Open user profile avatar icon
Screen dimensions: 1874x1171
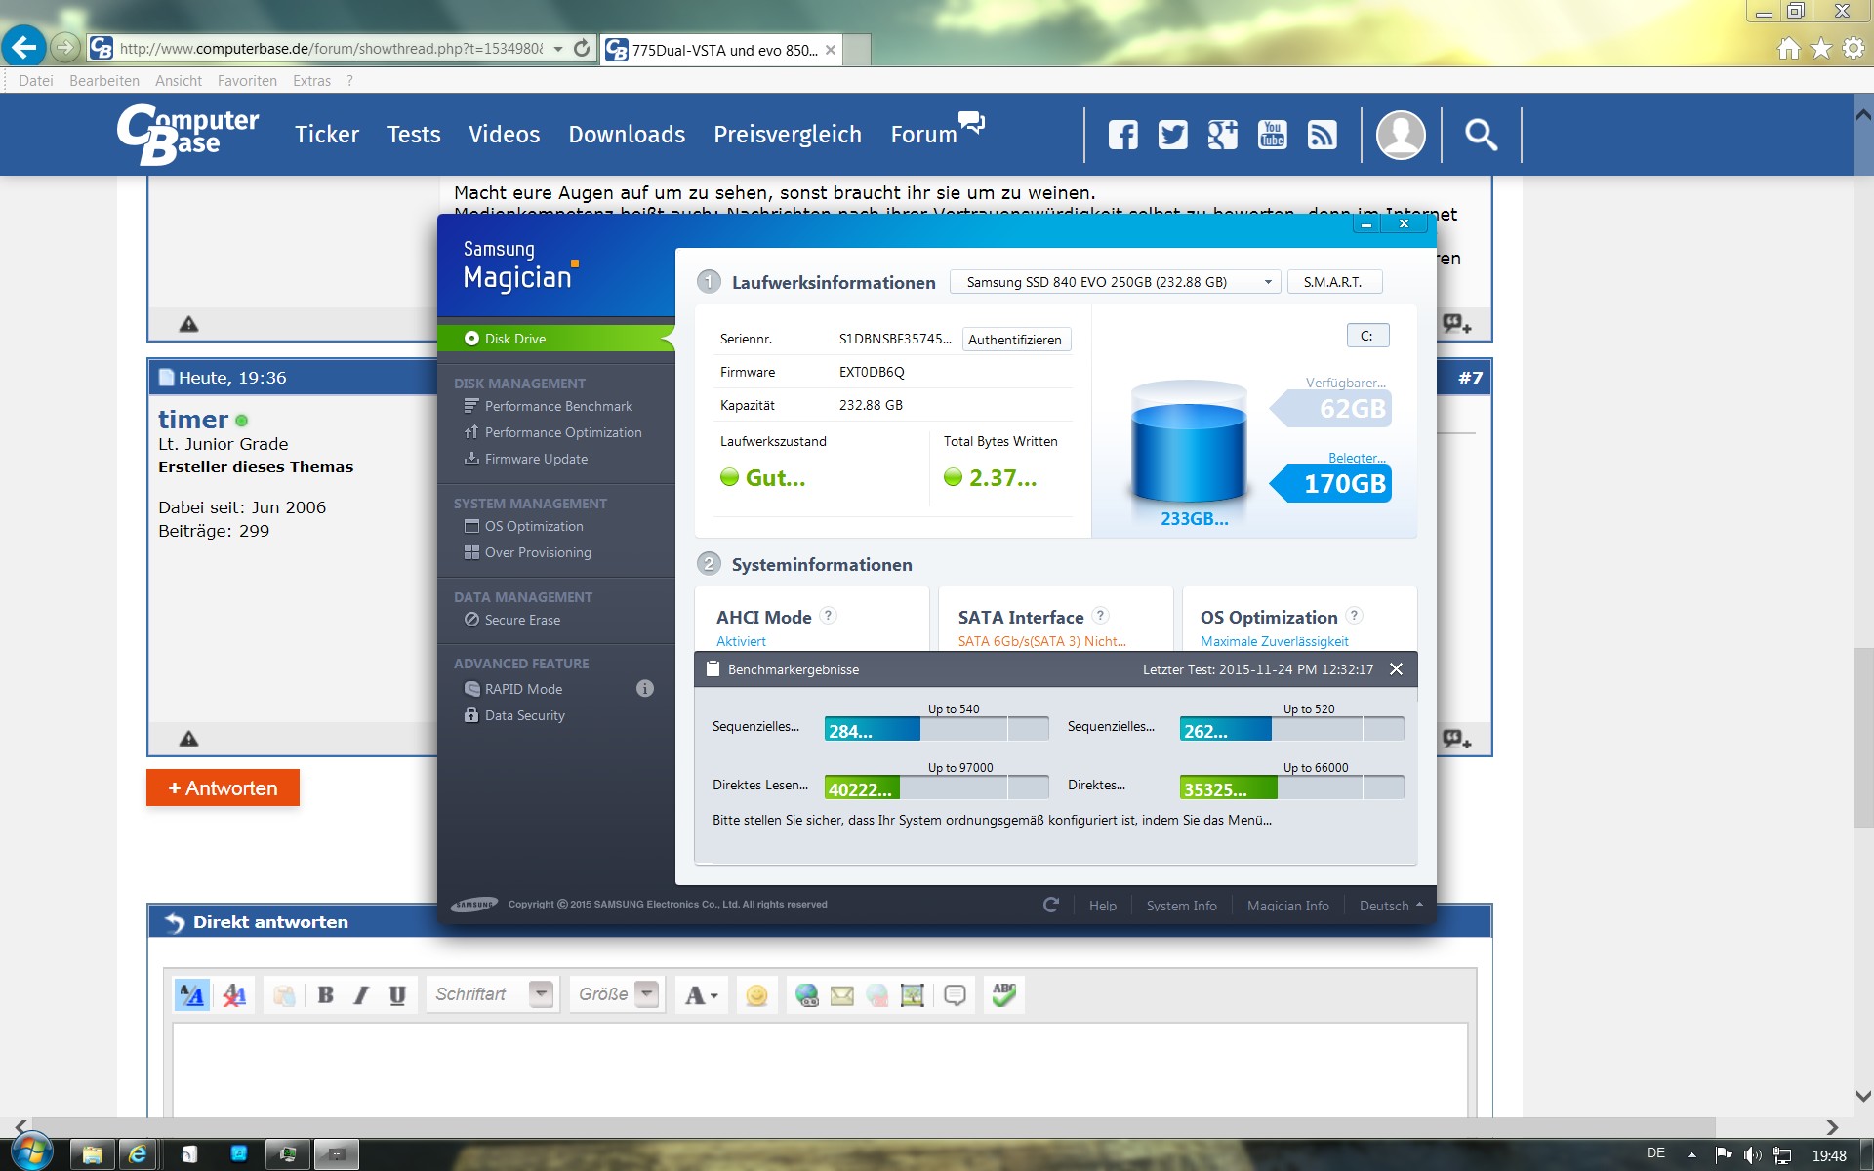[x=1400, y=135]
